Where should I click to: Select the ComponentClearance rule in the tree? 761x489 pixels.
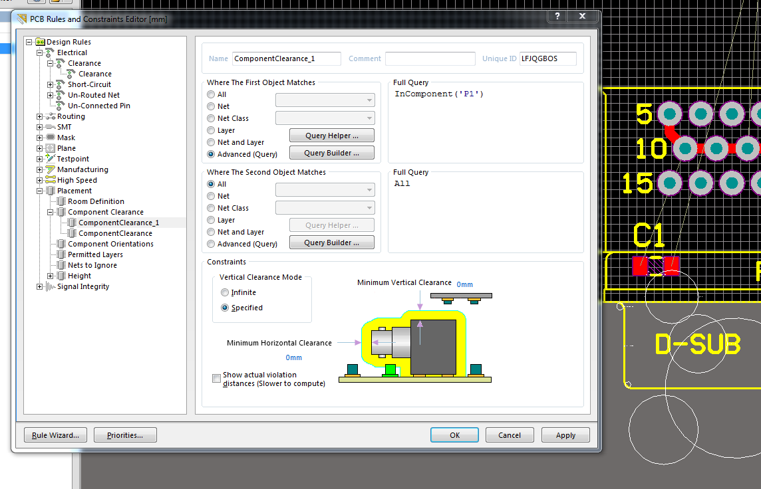(115, 233)
